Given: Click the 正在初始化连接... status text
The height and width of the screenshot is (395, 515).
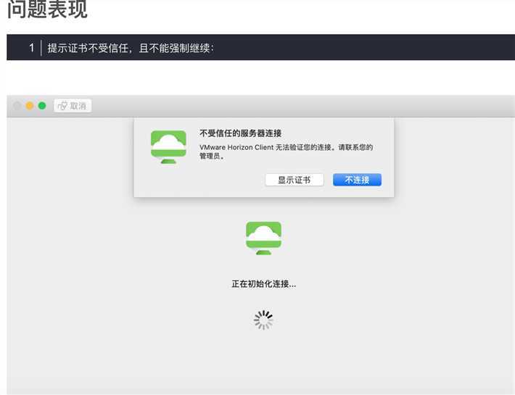Looking at the screenshot, I should pyautogui.click(x=264, y=284).
